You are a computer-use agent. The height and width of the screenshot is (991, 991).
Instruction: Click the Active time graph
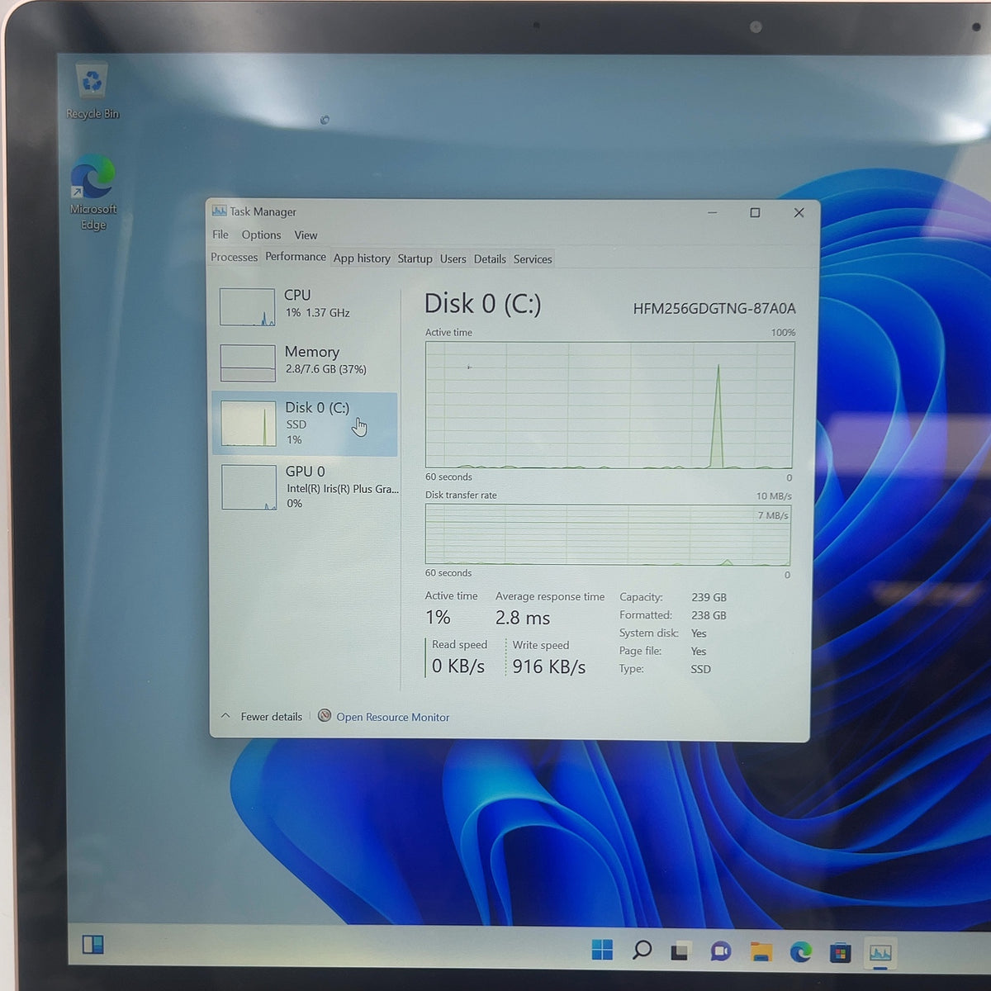(x=609, y=405)
